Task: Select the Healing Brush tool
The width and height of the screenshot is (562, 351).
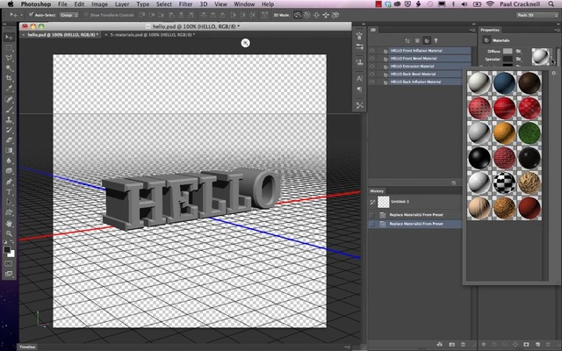Action: tap(9, 99)
